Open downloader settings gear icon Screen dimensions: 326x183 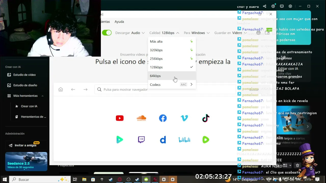[259, 33]
